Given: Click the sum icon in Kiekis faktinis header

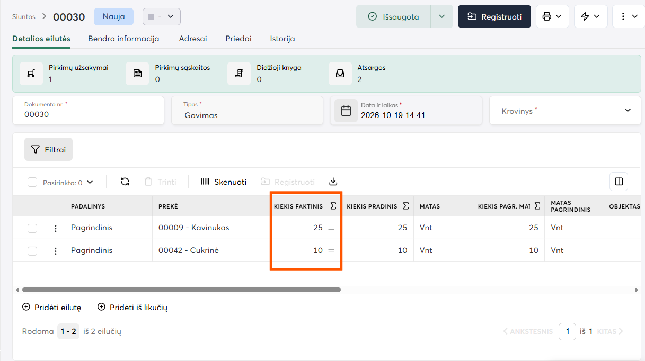Looking at the screenshot, I should (333, 206).
